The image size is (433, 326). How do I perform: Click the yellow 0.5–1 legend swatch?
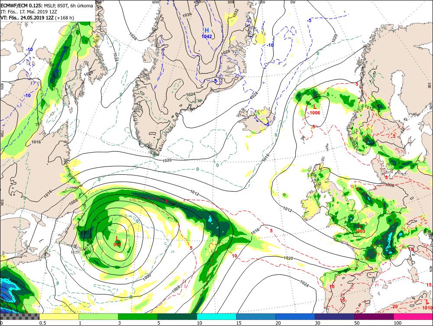coord(59,316)
